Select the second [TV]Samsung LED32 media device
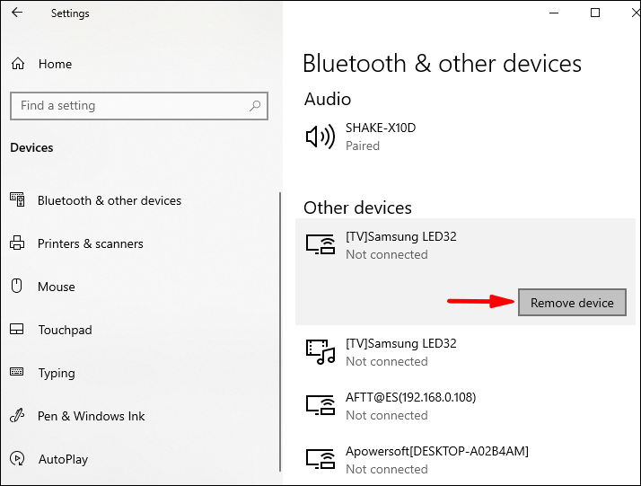The height and width of the screenshot is (486, 641). click(401, 352)
